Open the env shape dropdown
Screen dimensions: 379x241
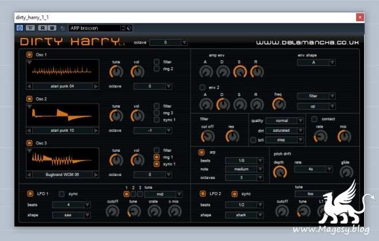pyautogui.click(x=316, y=63)
